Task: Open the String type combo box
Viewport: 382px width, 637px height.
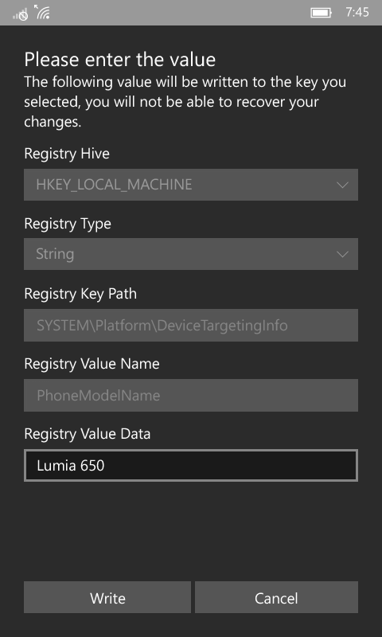Action: tap(191, 254)
